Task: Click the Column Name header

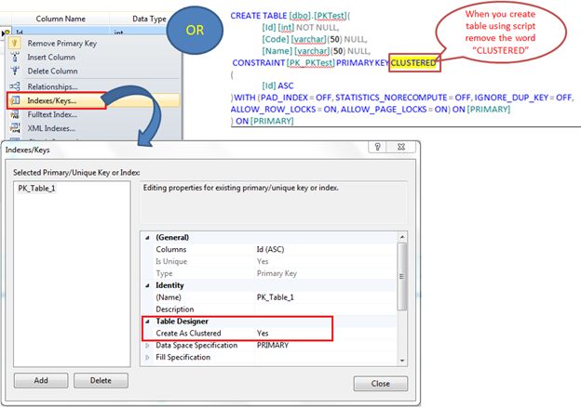Action: pos(61,19)
